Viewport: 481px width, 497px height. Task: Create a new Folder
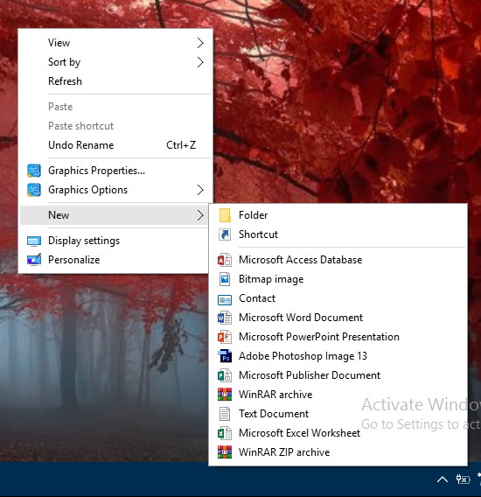pyautogui.click(x=338, y=215)
